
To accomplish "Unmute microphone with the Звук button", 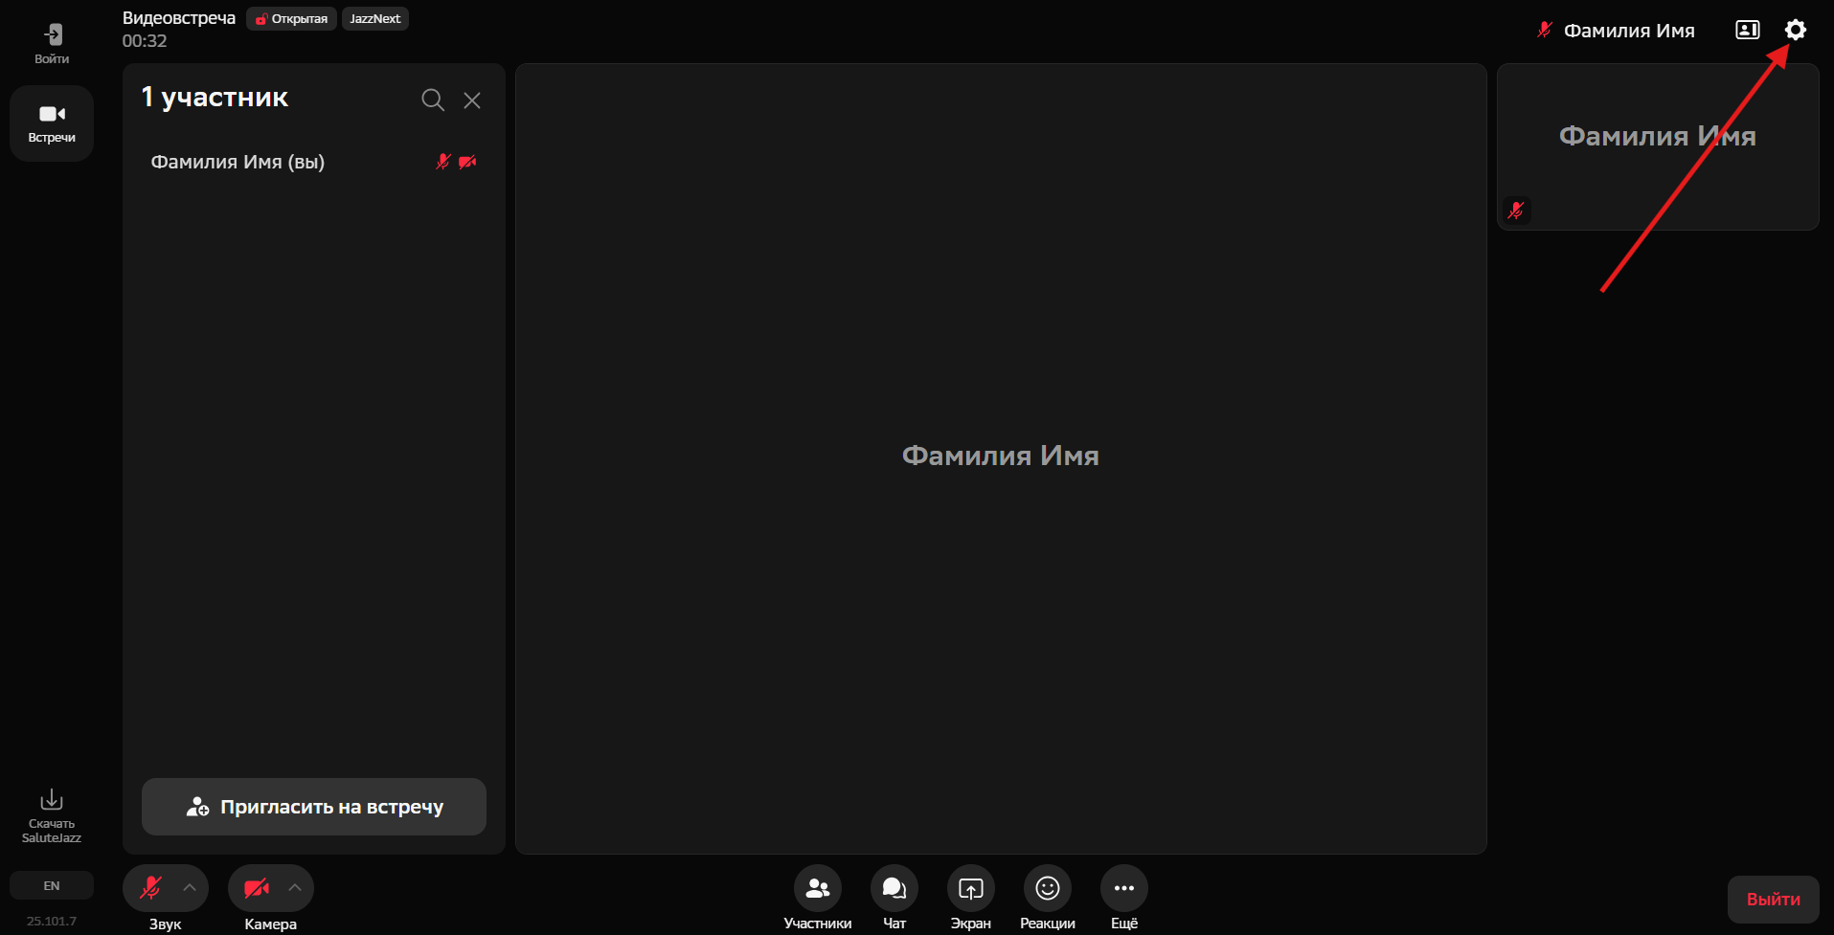I will pyautogui.click(x=150, y=888).
